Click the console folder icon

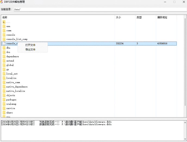tap(4, 35)
